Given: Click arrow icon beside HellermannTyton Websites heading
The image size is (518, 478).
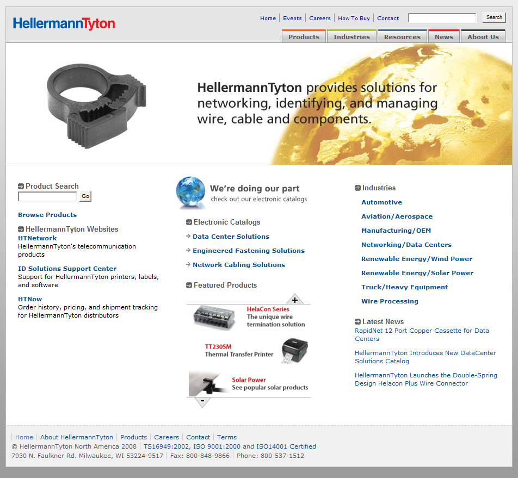Looking at the screenshot, I should click(21, 229).
